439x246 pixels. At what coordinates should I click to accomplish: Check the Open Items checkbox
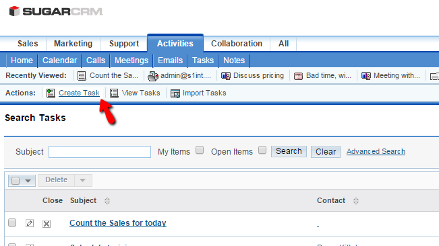tap(262, 150)
